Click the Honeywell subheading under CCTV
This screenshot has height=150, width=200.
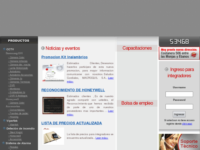click(12, 99)
